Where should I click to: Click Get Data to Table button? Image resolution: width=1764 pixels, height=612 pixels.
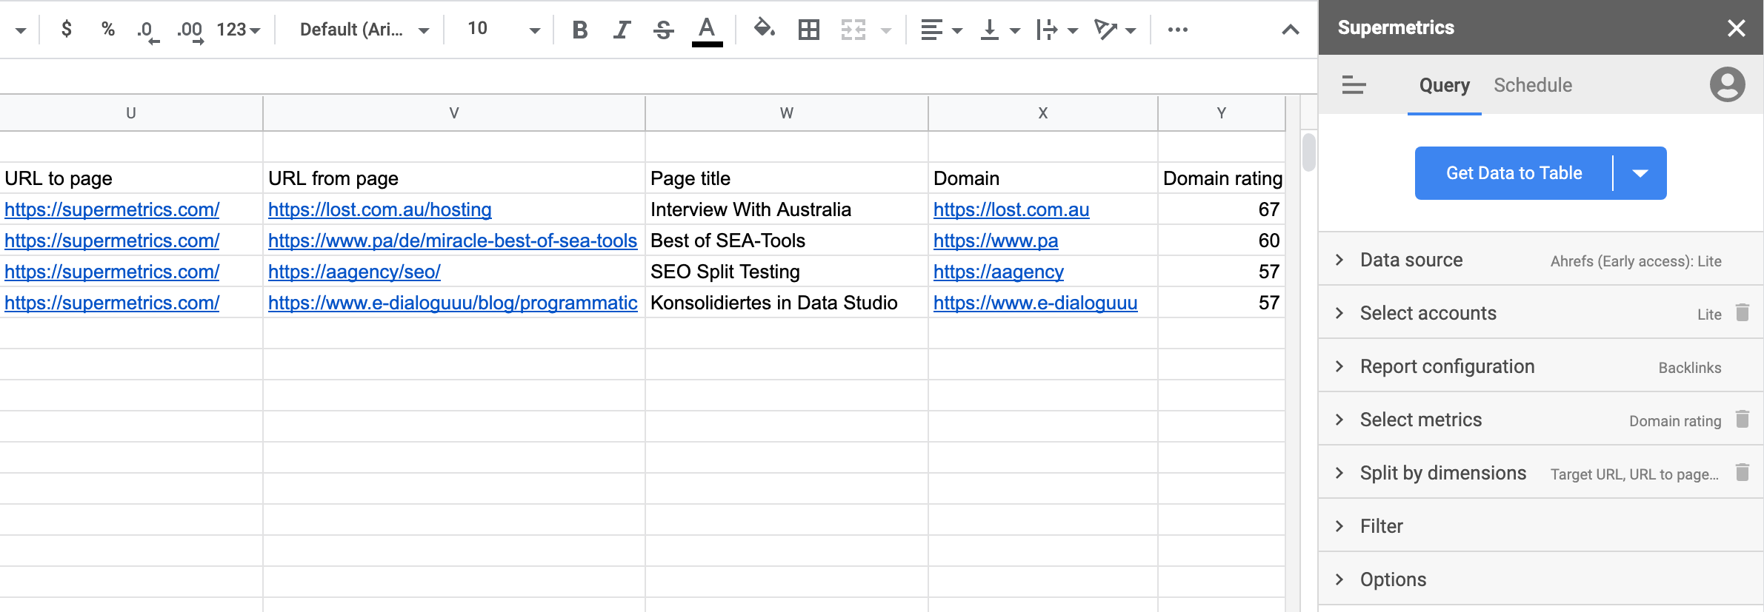point(1514,173)
